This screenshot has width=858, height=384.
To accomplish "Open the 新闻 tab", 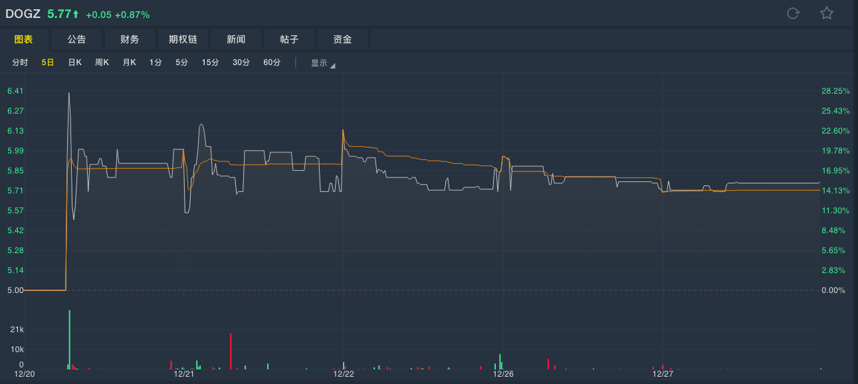I will [x=236, y=39].
